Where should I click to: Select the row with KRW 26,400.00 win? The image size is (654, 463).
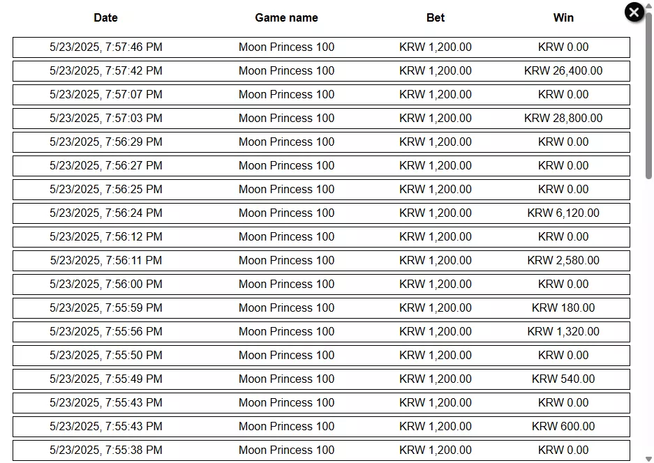pyautogui.click(x=321, y=71)
